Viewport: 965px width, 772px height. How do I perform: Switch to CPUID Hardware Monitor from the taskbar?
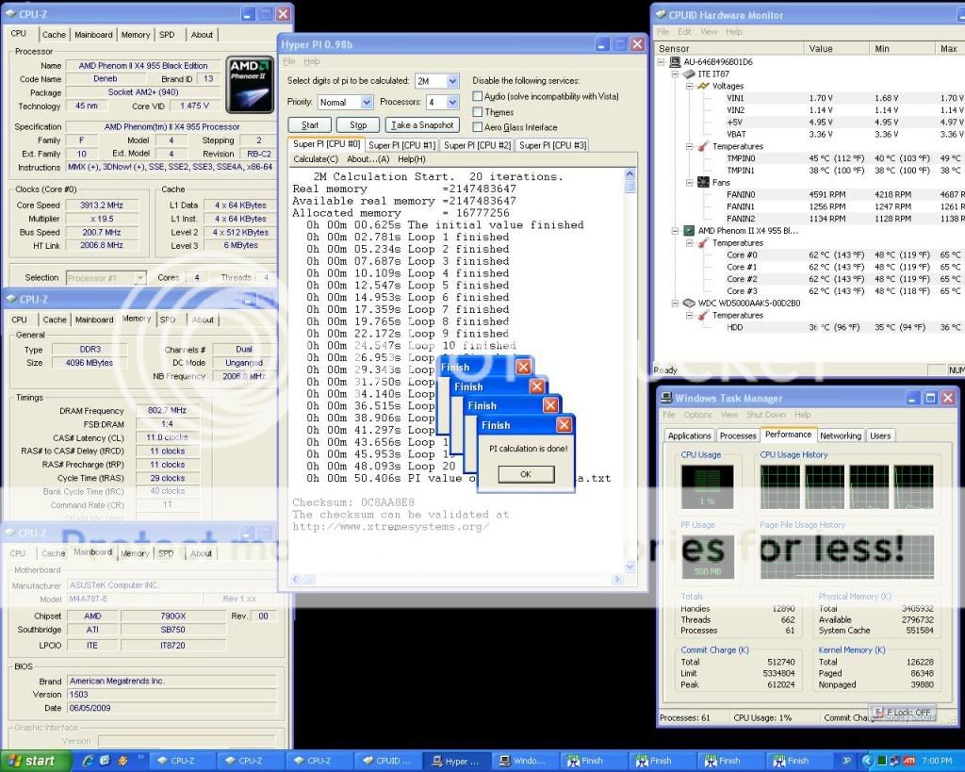point(389,761)
